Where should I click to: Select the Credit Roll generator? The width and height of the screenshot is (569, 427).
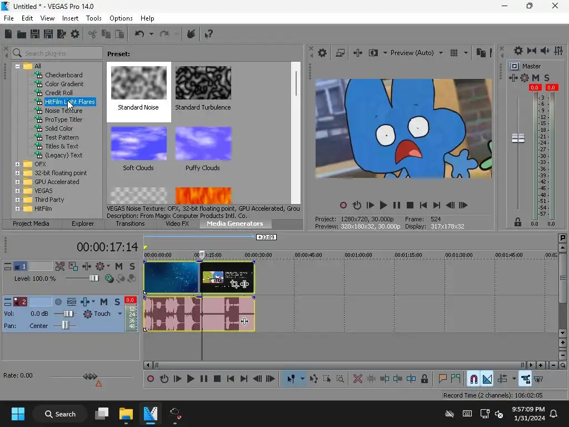(59, 93)
